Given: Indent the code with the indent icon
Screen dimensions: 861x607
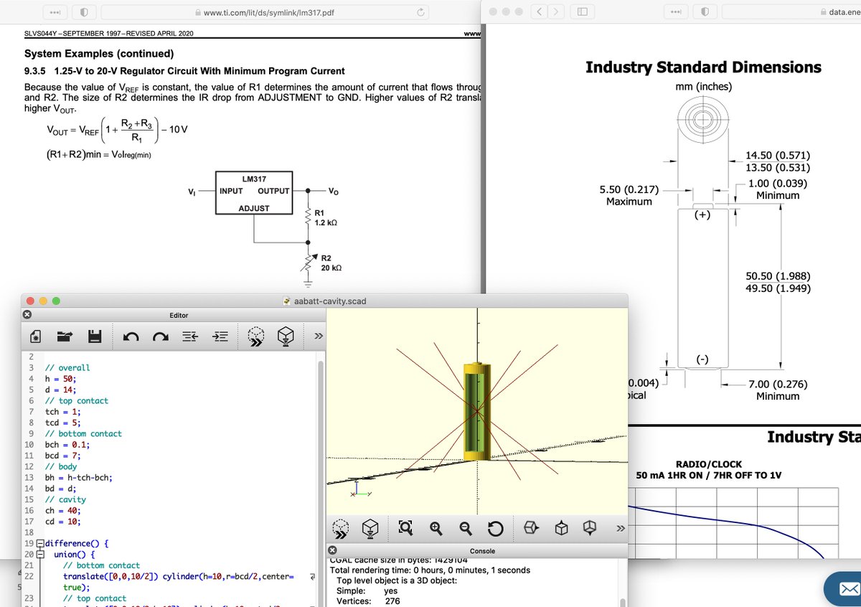Looking at the screenshot, I should (220, 336).
